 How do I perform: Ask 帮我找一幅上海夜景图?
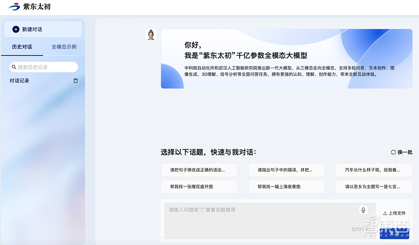[286, 186]
